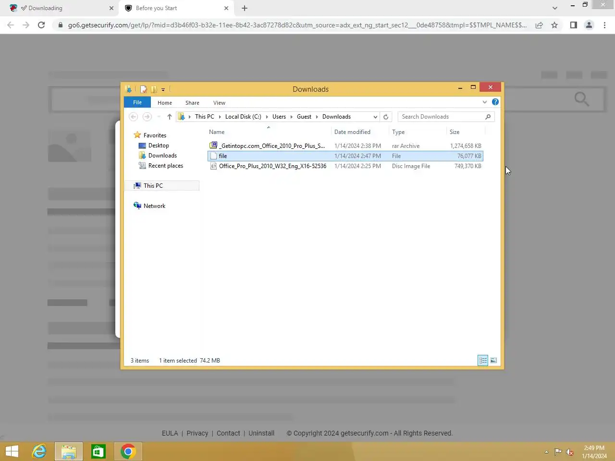Viewport: 615px width, 461px height.
Task: Expand the Explorer ribbon chevron
Action: 484,102
